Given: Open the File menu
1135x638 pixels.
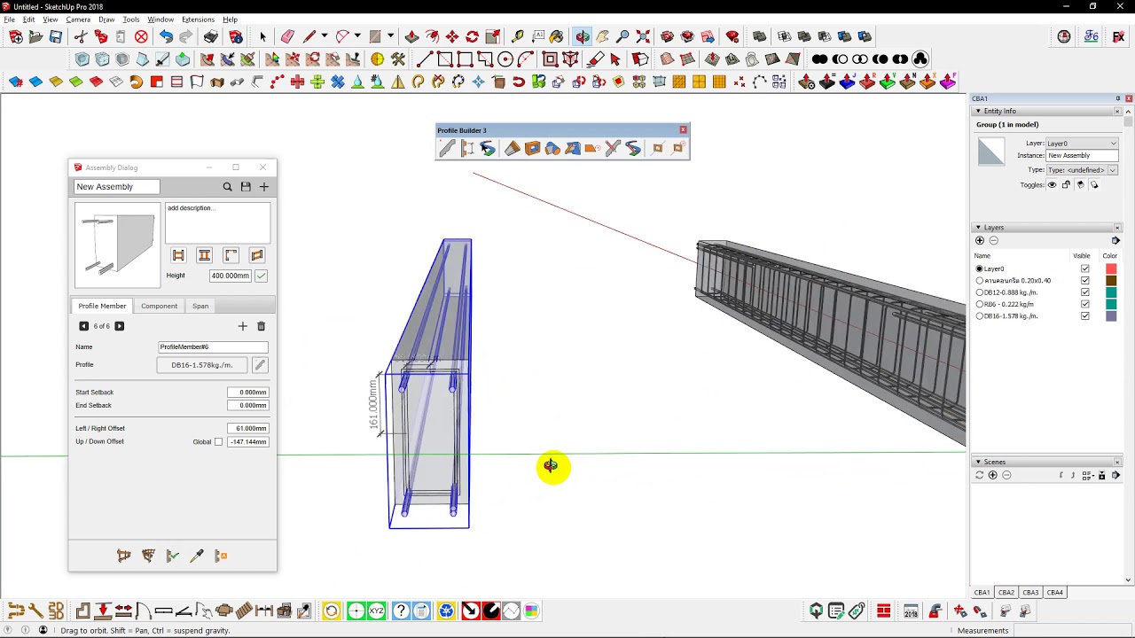Looking at the screenshot, I should coord(9,19).
